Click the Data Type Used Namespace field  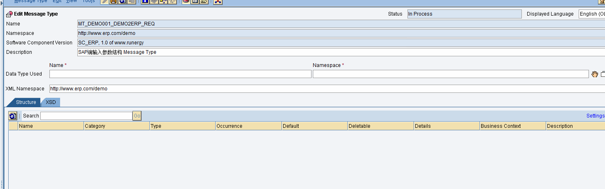(x=451, y=74)
